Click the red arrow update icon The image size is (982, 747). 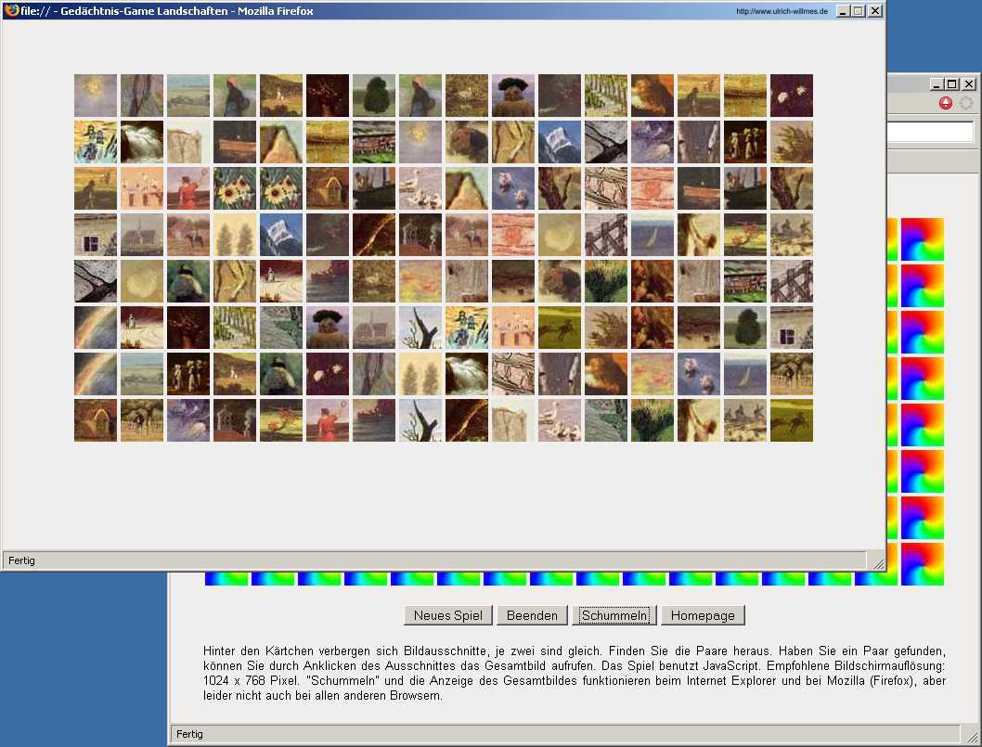(946, 103)
